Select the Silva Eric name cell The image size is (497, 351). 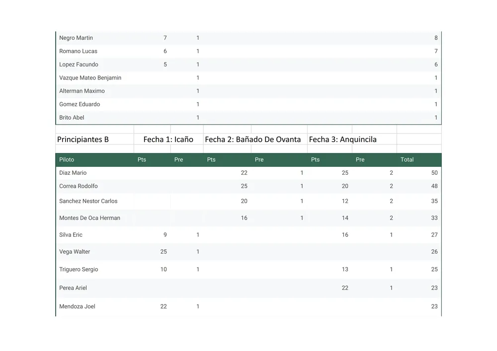pos(71,235)
